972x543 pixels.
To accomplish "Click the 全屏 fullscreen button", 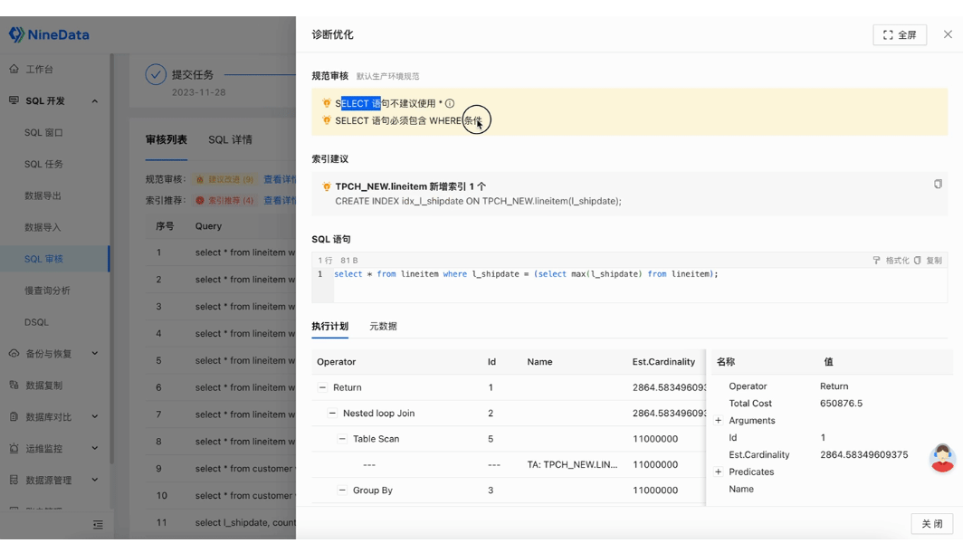I will [x=900, y=34].
